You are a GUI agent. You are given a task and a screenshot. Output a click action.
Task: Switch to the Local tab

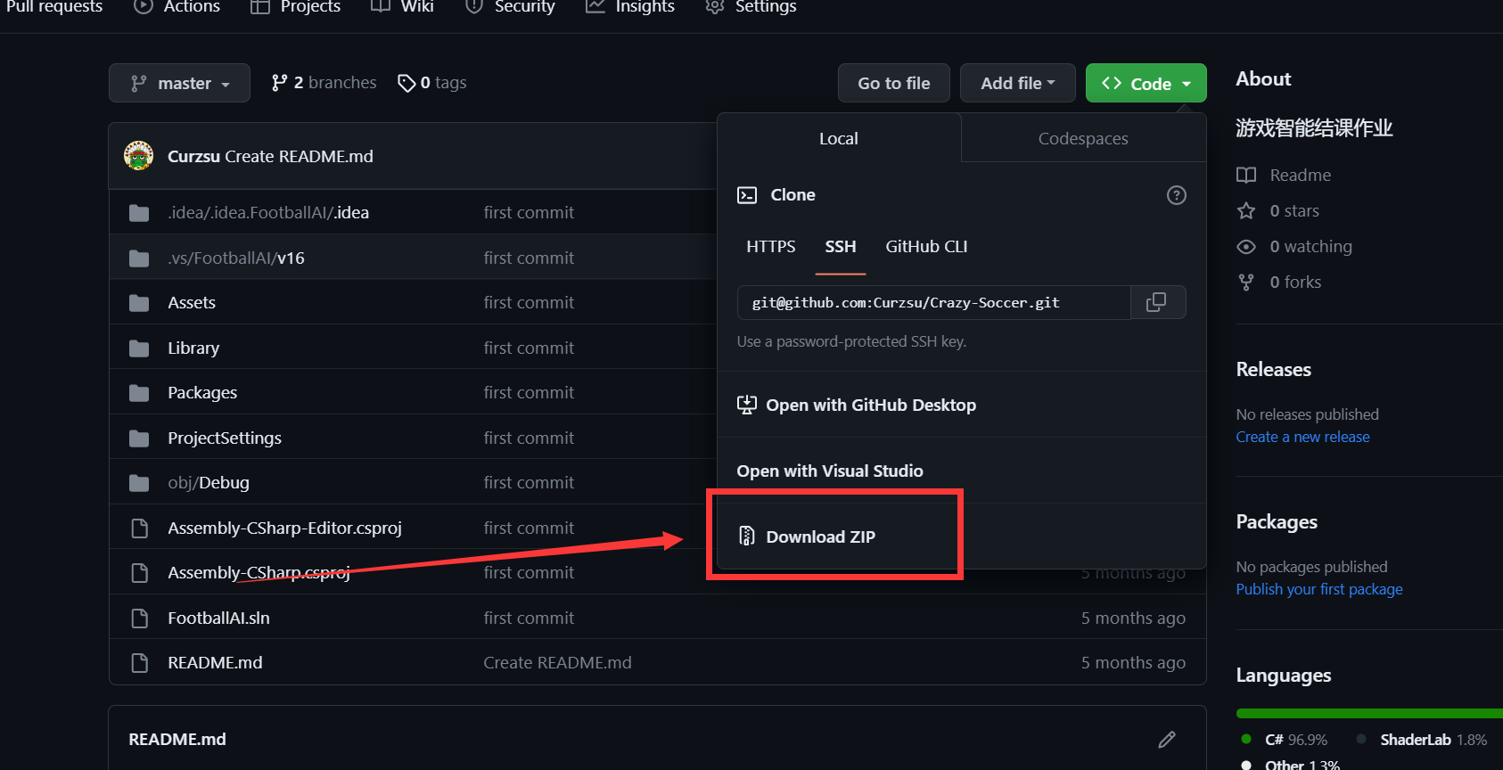click(x=839, y=138)
